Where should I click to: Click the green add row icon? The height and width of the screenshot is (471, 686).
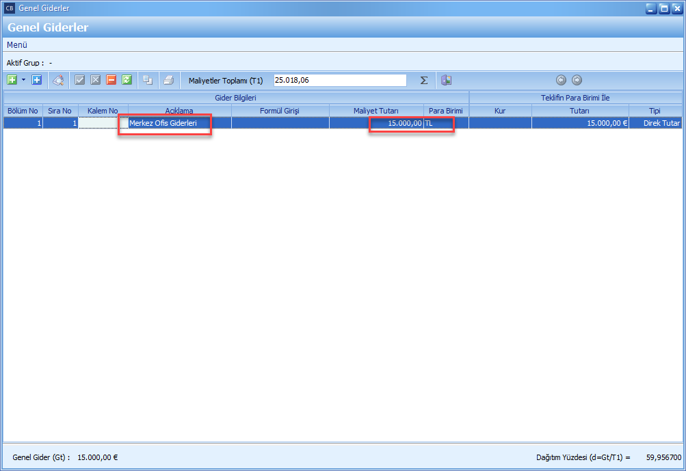pos(12,80)
